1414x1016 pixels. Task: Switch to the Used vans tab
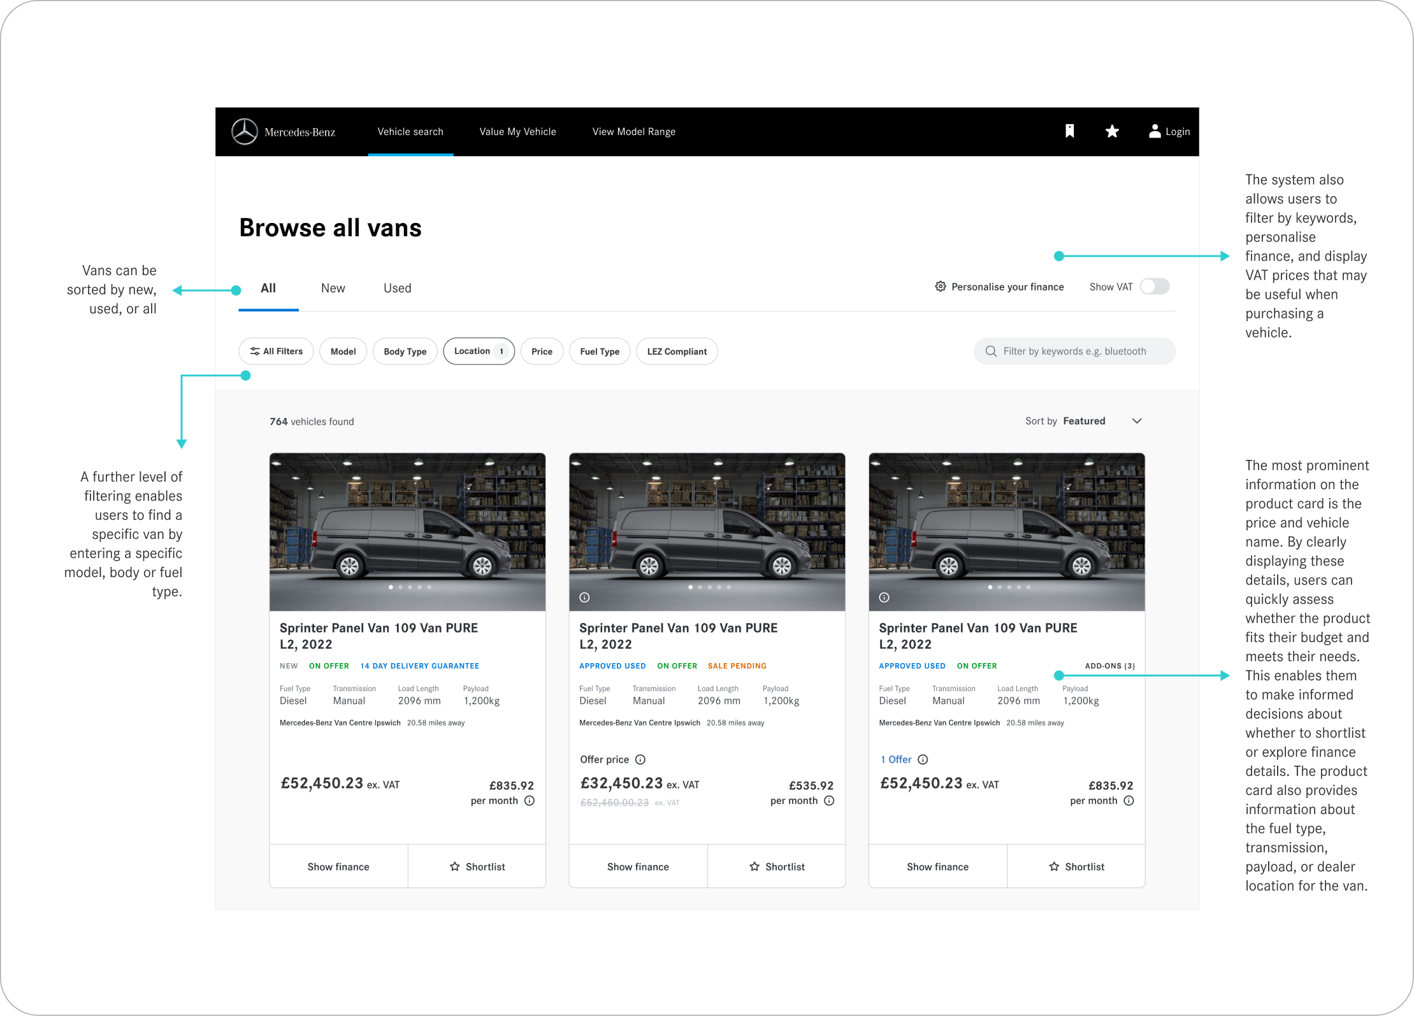pyautogui.click(x=397, y=289)
